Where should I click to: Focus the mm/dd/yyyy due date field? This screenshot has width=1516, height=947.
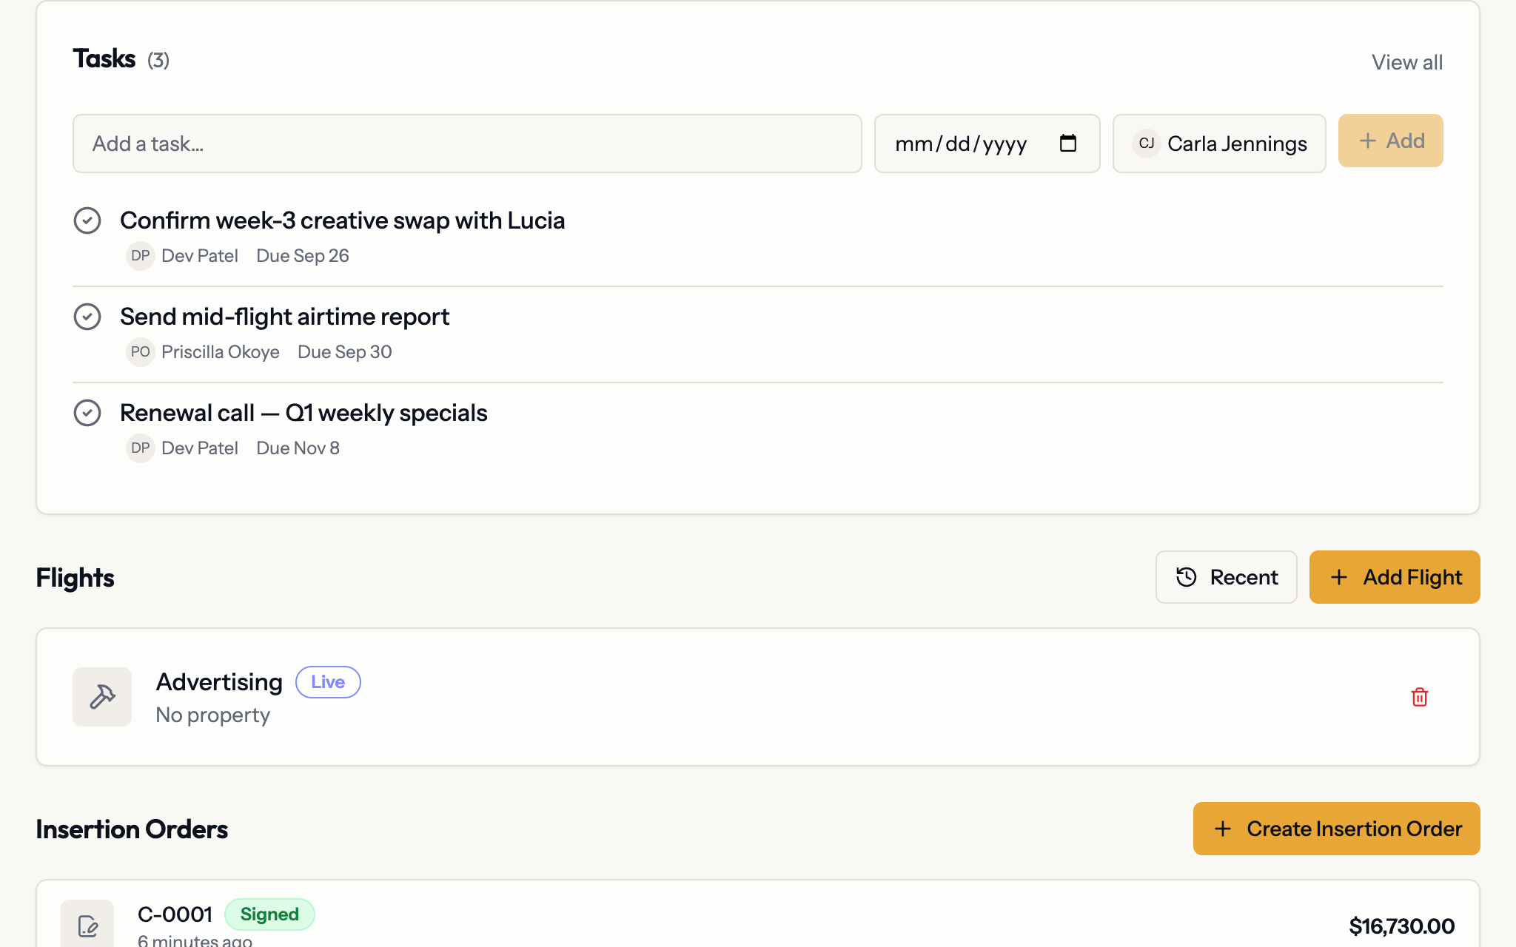click(x=987, y=144)
